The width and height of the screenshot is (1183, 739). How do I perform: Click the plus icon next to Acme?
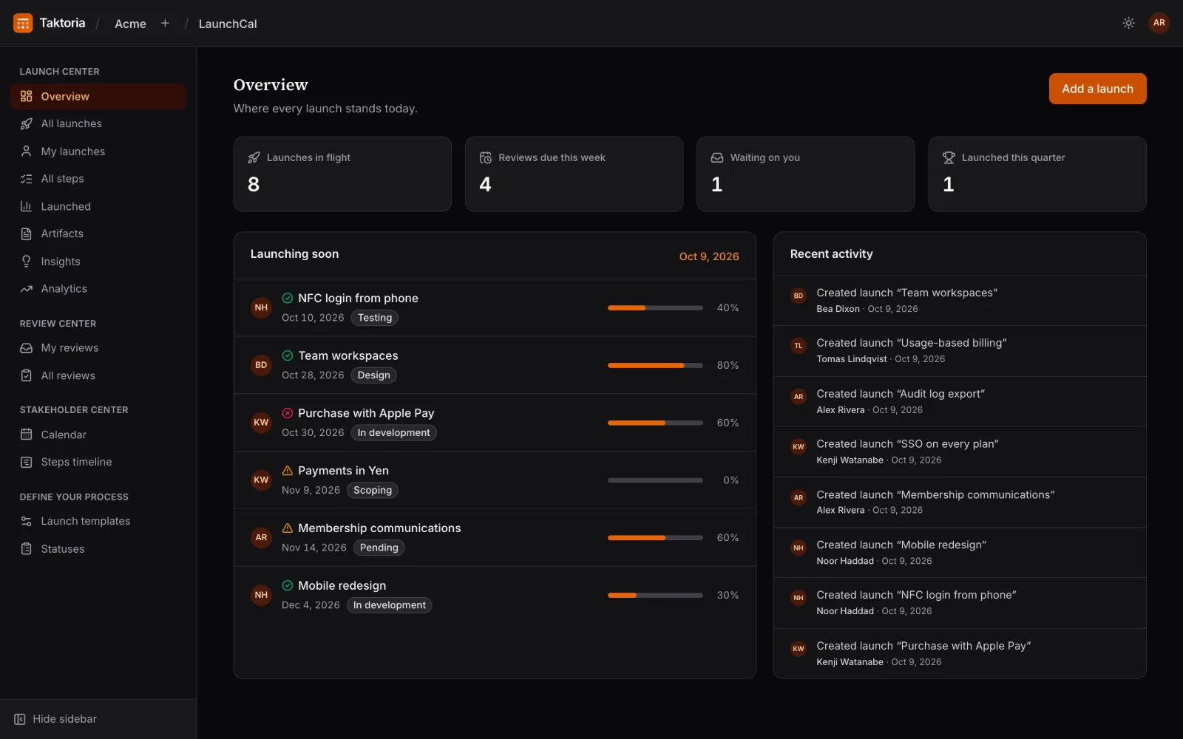click(x=165, y=24)
